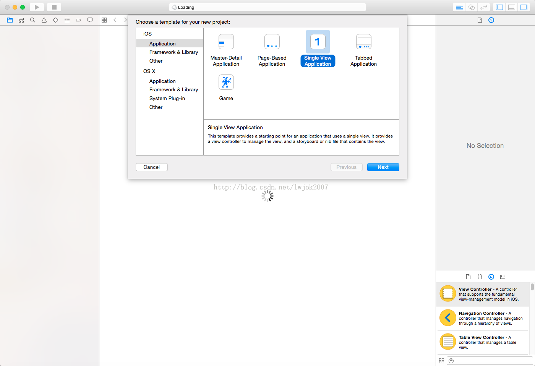Open the Breakpoint navigator
This screenshot has width=535, height=366.
tap(79, 20)
